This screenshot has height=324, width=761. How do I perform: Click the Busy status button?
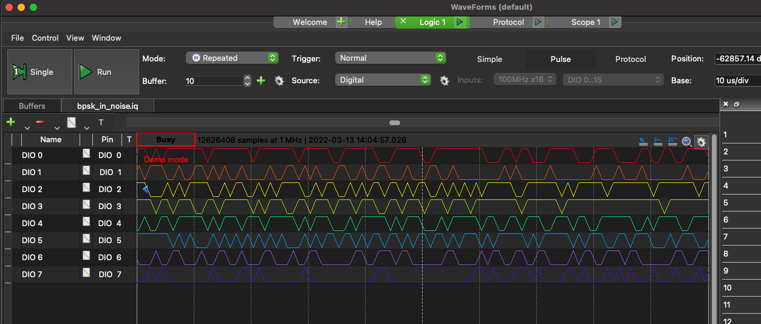(165, 139)
